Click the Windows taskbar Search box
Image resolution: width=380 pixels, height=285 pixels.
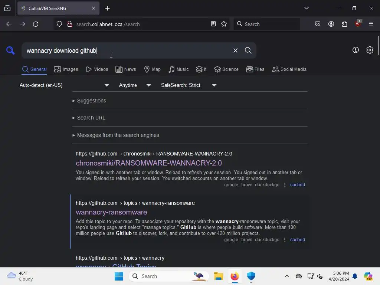(169, 276)
